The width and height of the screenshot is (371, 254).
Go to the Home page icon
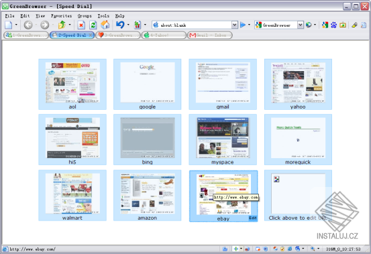[x=105, y=25]
